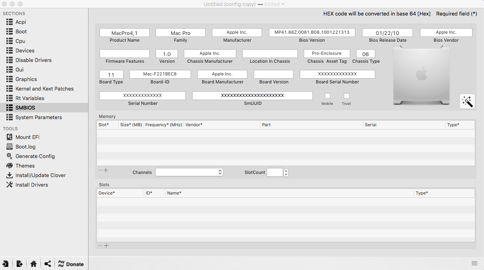Viewport: 484px width, 270px height.
Task: Open the Graphics section
Action: 44,79
